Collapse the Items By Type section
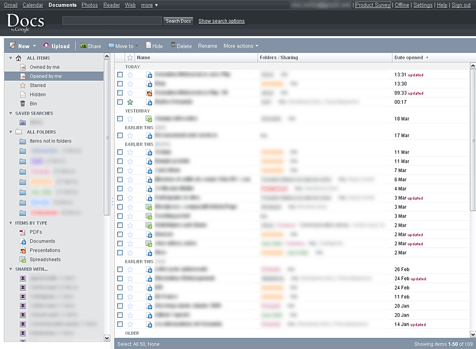Viewport: 476px width, 349px height. click(11, 222)
